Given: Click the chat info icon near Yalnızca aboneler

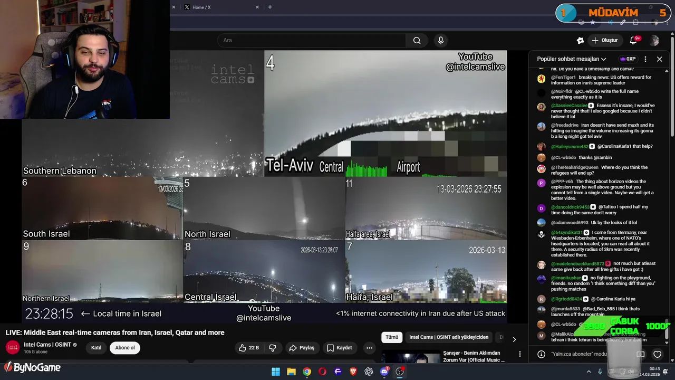Looking at the screenshot, I should pyautogui.click(x=541, y=354).
